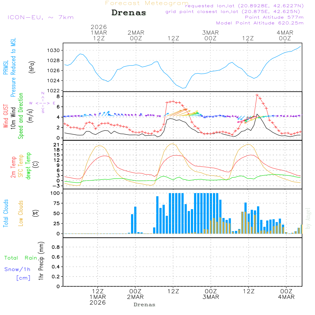The height and width of the screenshot is (315, 315).
Task: Click the 'by Angel' watermark text
Action: [308, 218]
